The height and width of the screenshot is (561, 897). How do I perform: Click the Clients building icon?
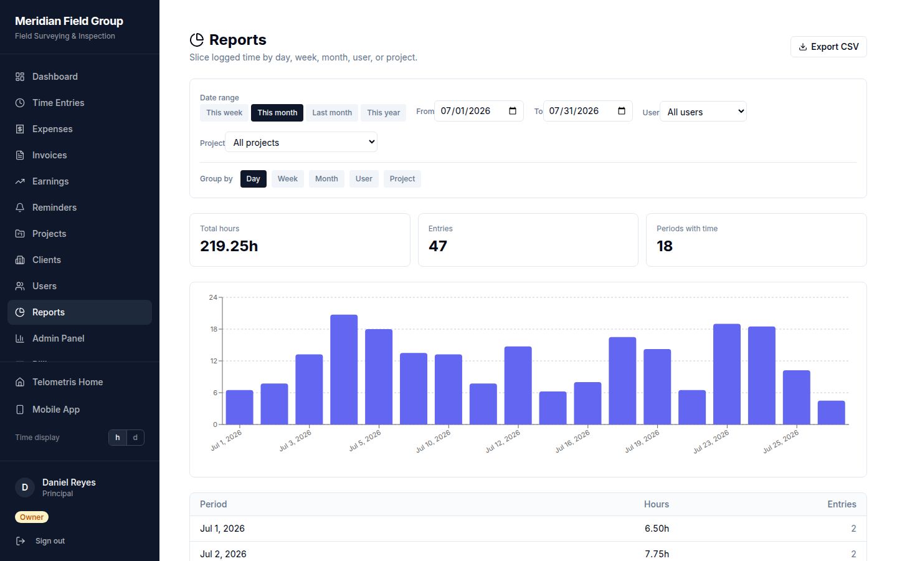pyautogui.click(x=20, y=260)
